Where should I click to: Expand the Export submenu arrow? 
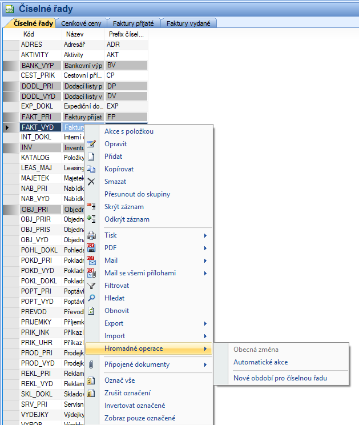click(205, 323)
